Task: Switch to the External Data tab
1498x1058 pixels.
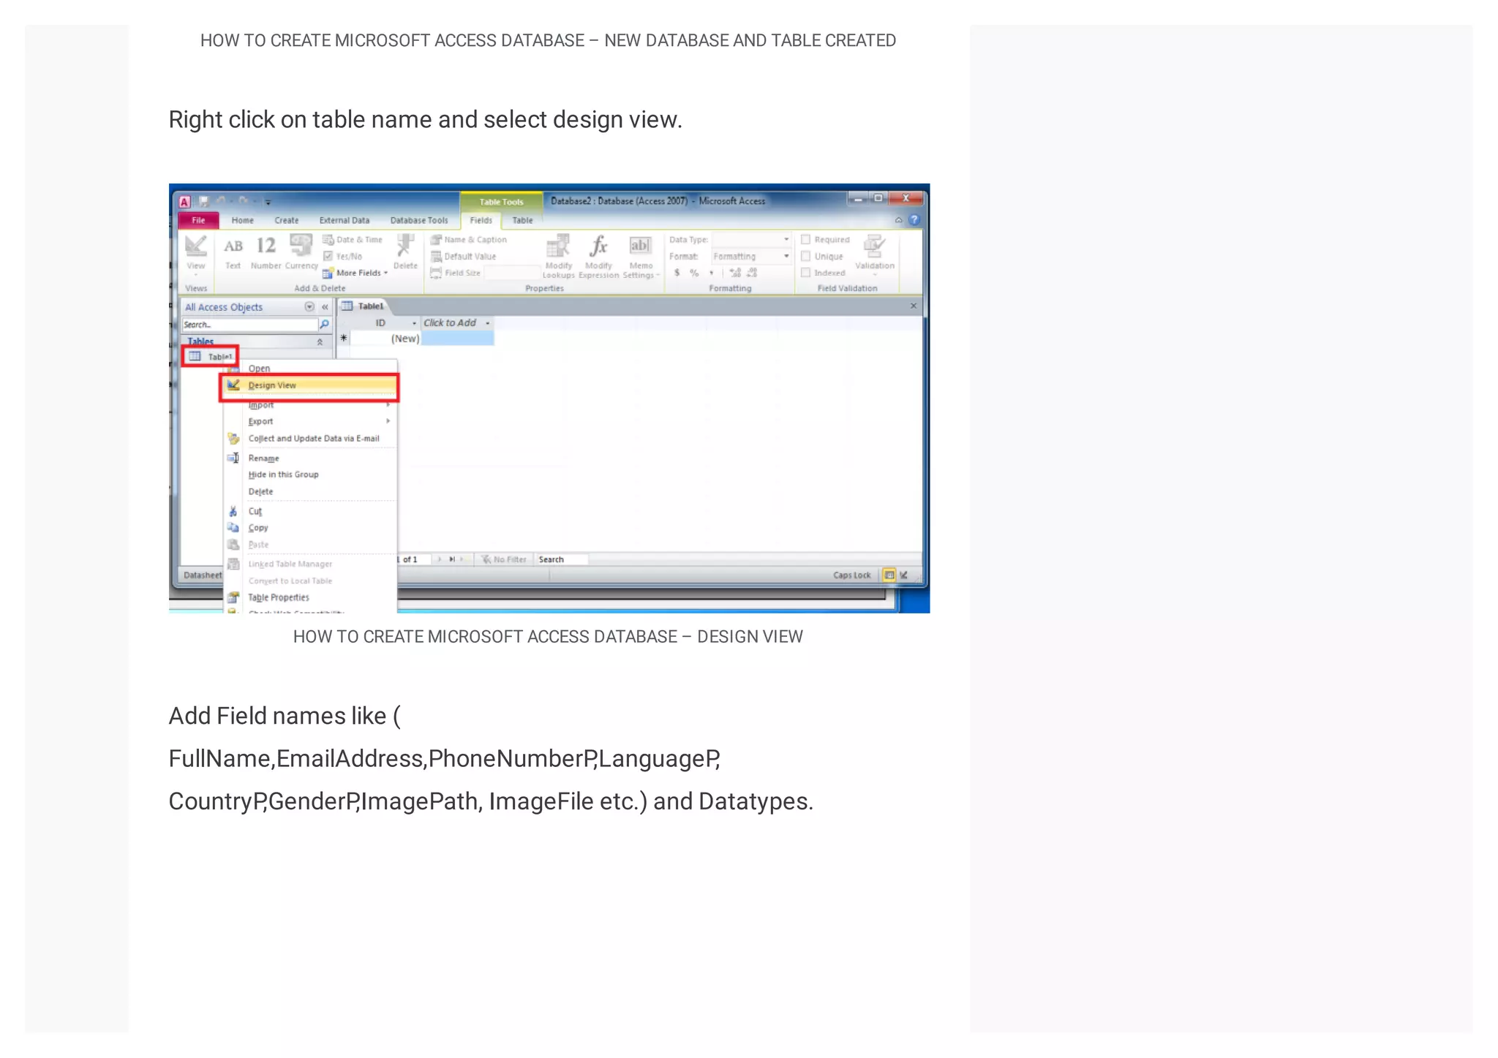Action: [344, 220]
